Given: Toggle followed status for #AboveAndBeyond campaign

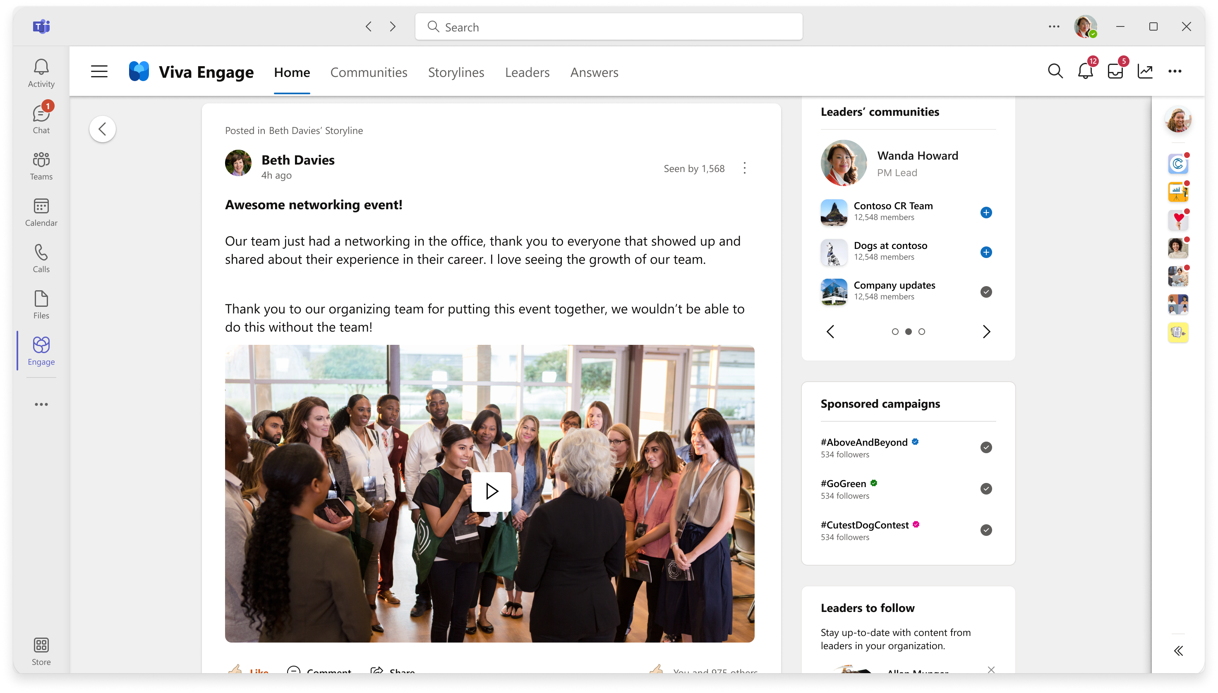Looking at the screenshot, I should pyautogui.click(x=985, y=447).
